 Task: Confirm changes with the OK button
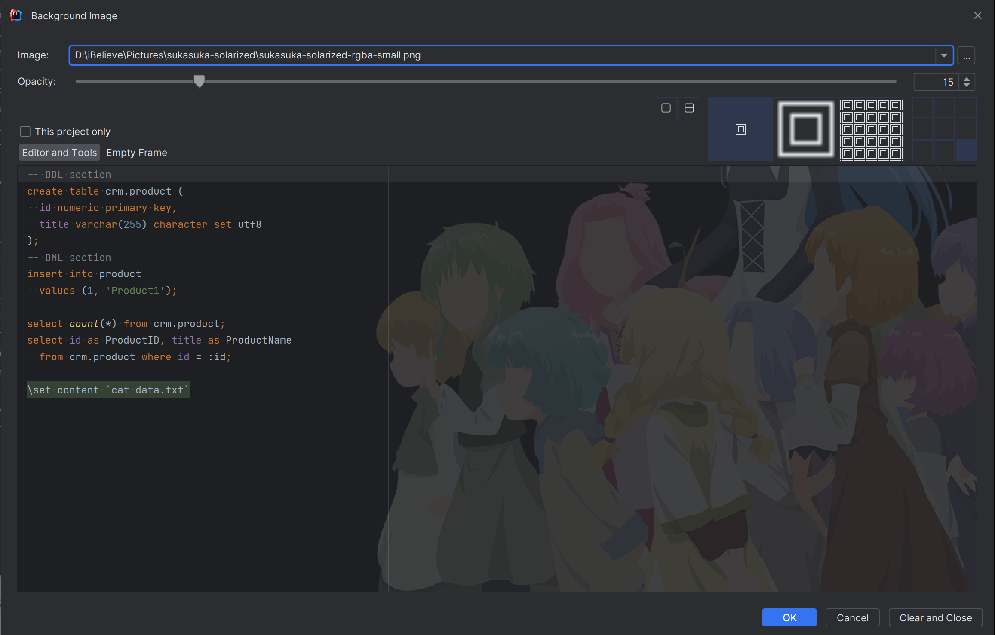(789, 617)
